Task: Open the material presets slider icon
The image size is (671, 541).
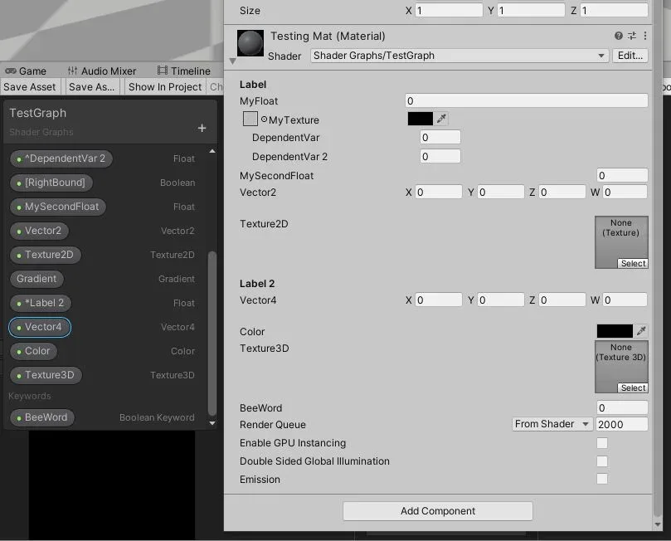Action: click(632, 36)
